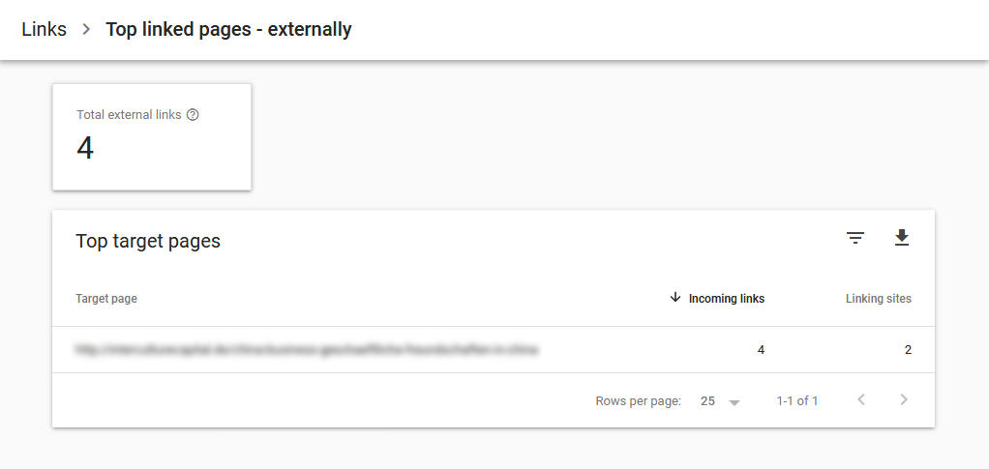Go to next page of results
The width and height of the screenshot is (989, 469).
(904, 399)
